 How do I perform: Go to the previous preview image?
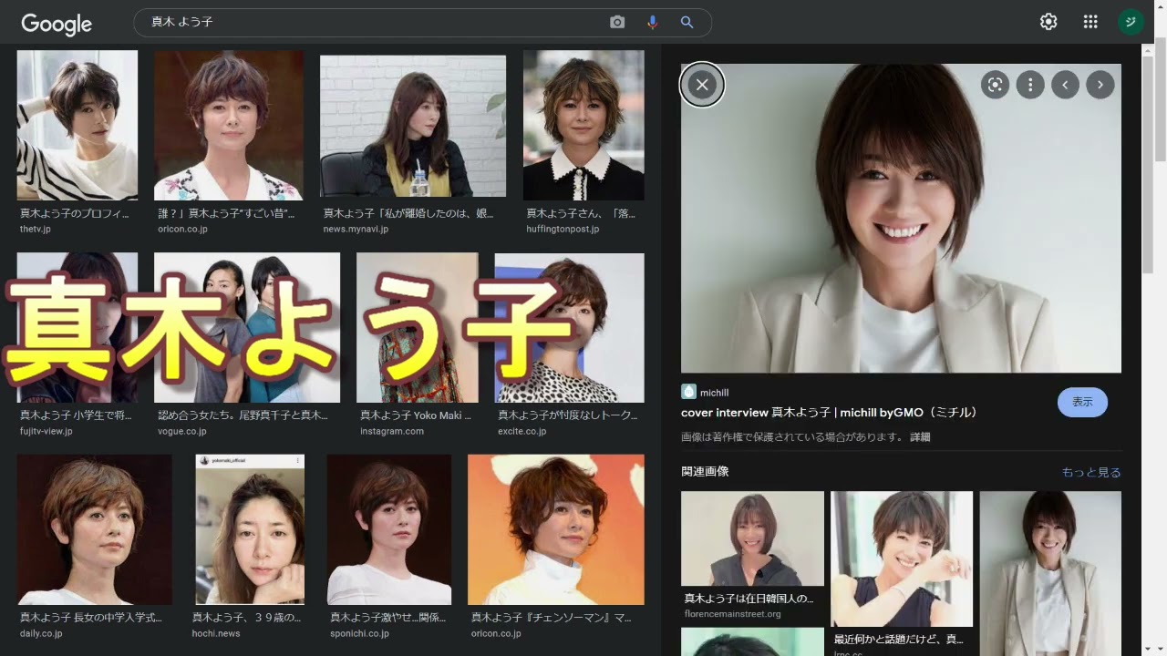pos(1065,85)
